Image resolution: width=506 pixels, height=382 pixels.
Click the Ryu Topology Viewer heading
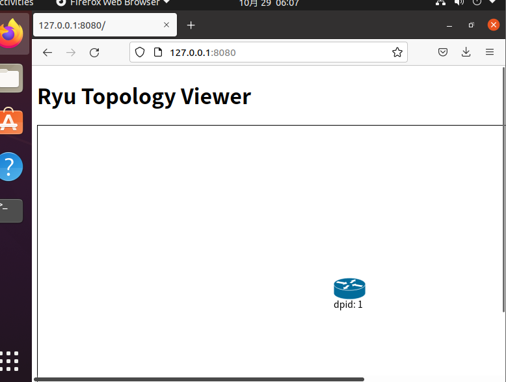[144, 96]
